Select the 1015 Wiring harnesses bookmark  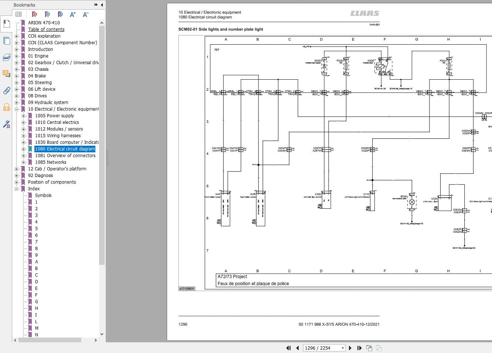pos(58,136)
